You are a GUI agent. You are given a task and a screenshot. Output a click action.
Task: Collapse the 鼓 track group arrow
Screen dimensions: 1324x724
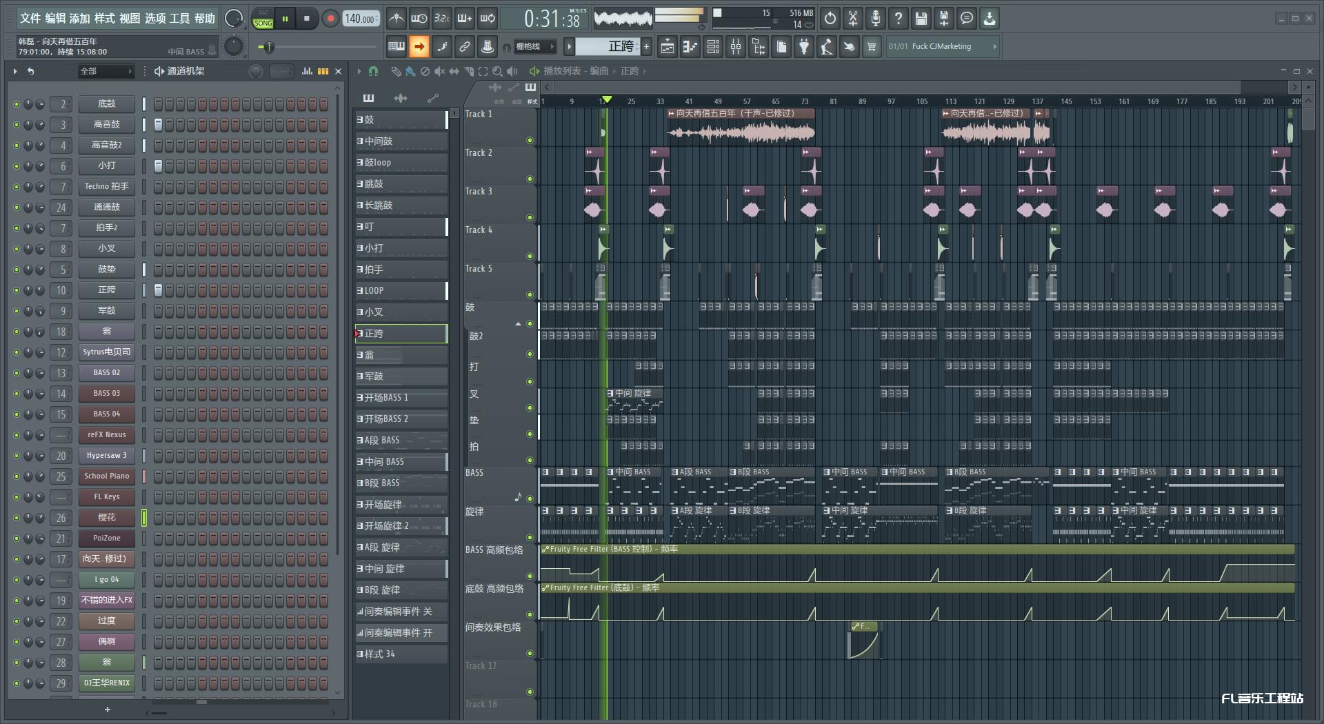[x=518, y=324]
